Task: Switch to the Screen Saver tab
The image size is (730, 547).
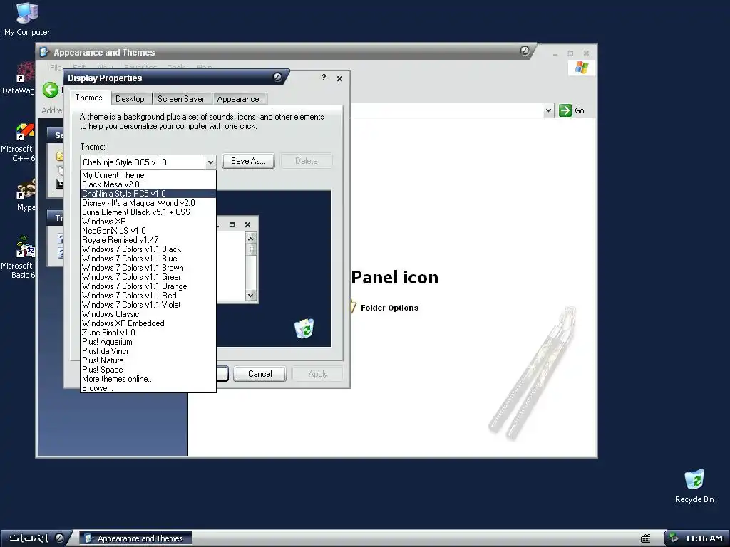Action: [180, 98]
